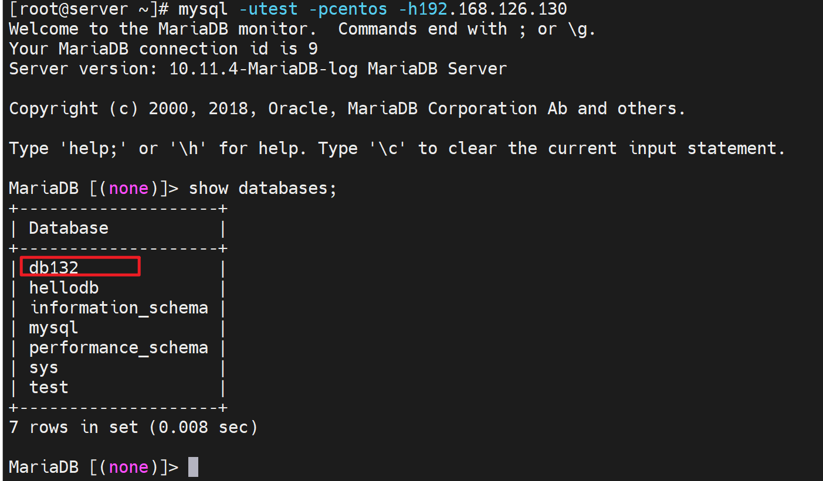Click the connection id 9 line

(x=163, y=49)
